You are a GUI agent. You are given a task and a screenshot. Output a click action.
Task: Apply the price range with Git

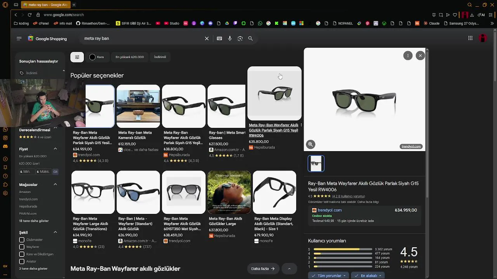(56, 172)
